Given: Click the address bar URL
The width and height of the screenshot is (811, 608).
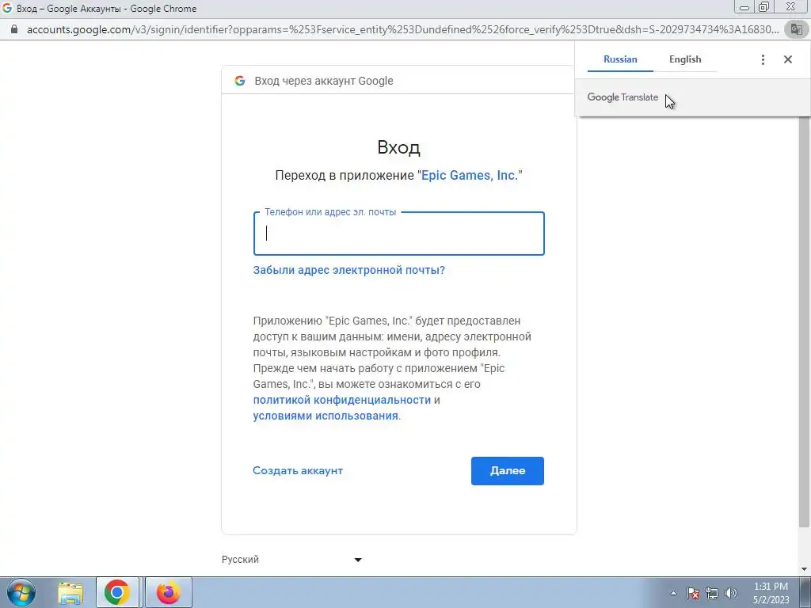Looking at the screenshot, I should (x=402, y=29).
